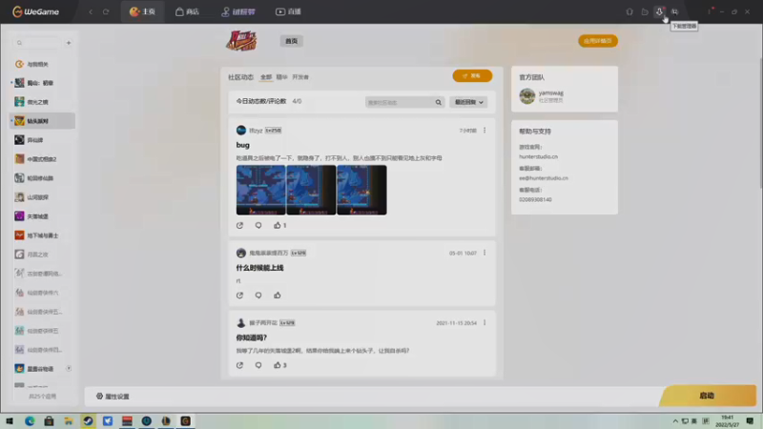The image size is (763, 429).
Task: Click the orange app details button at top right
Action: 598,41
